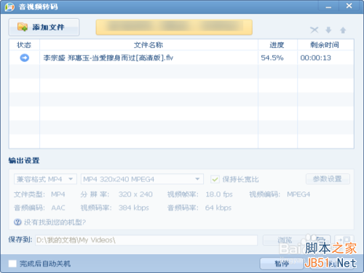Open the MP4 320x240 MPEG4 dropdown
364x273 pixels.
[142, 179]
